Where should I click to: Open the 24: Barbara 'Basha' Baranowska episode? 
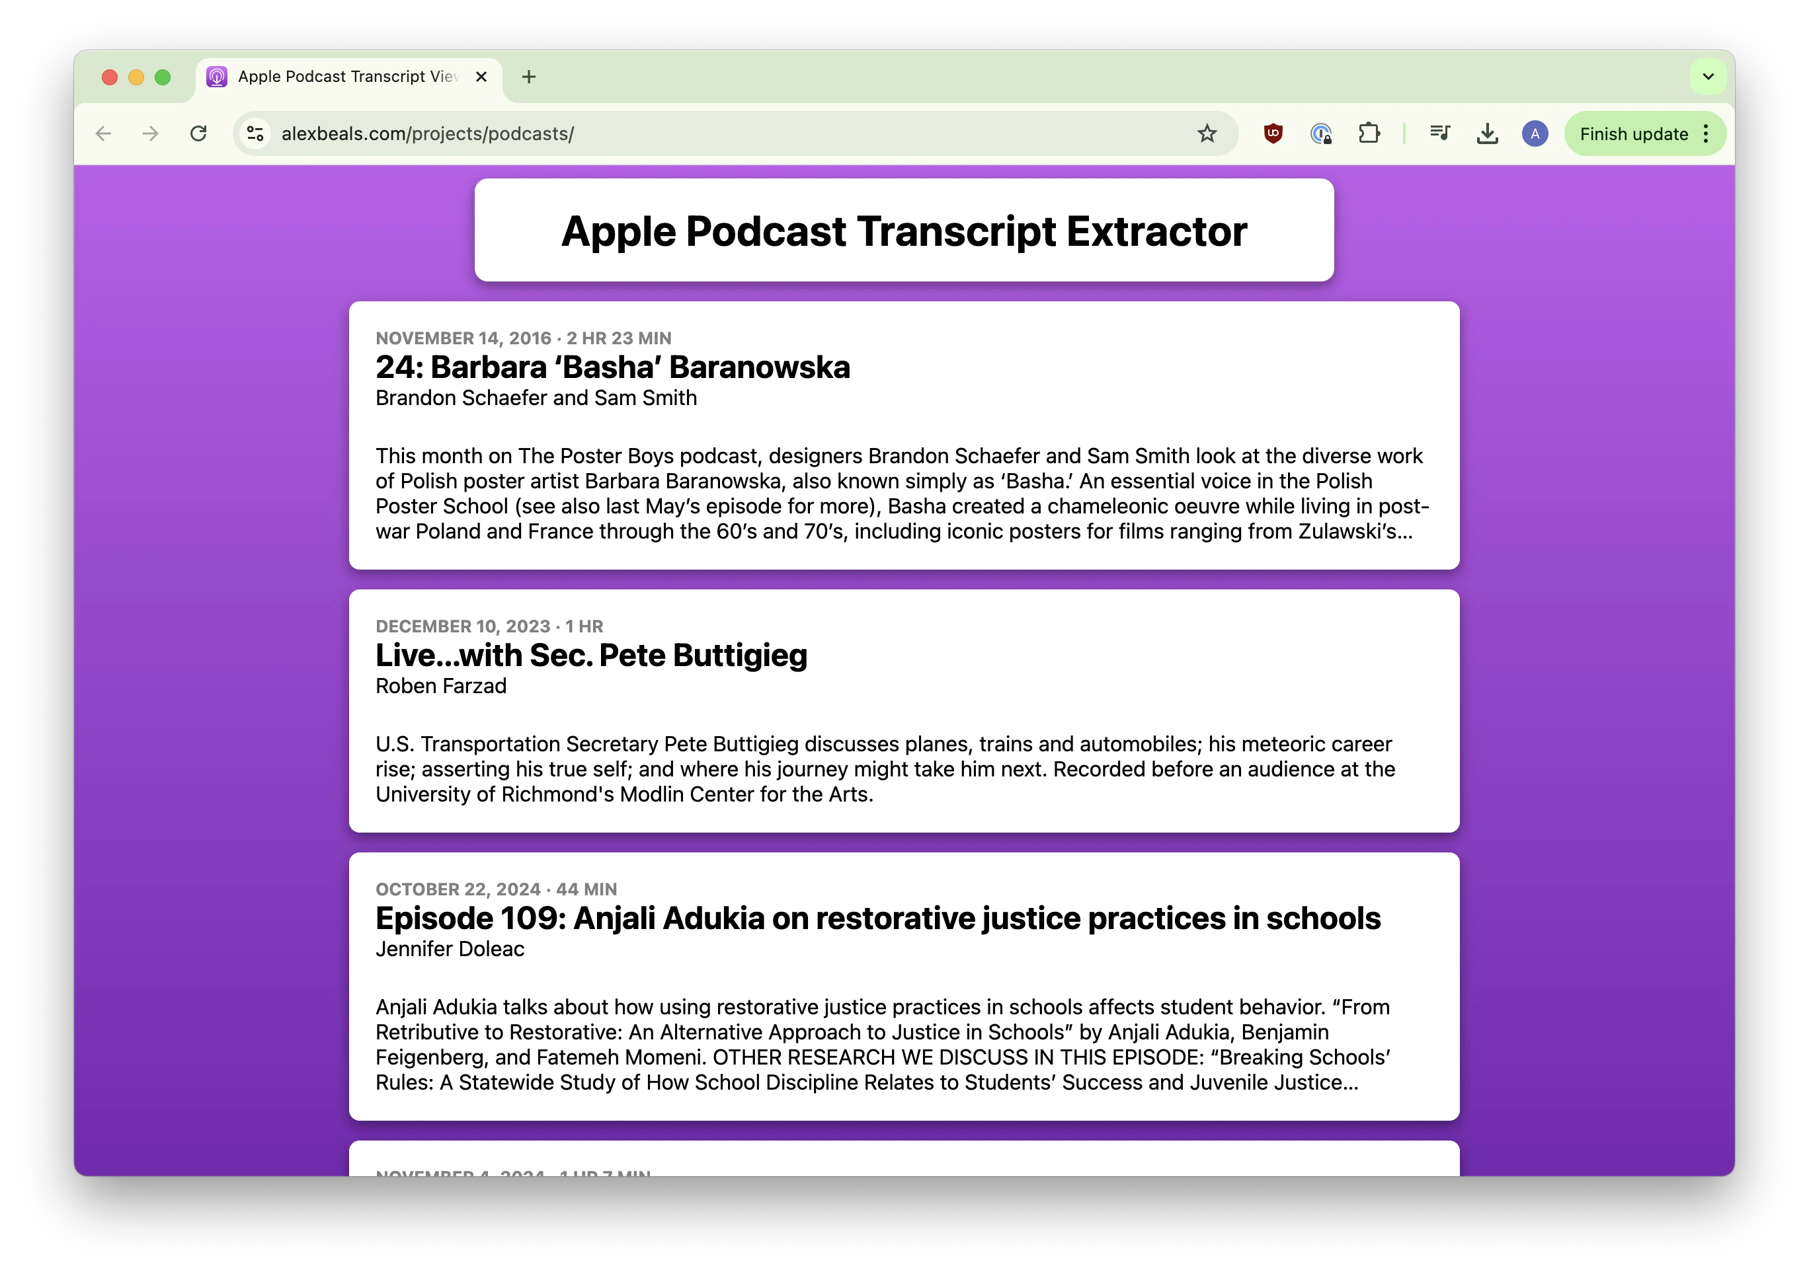(x=612, y=367)
